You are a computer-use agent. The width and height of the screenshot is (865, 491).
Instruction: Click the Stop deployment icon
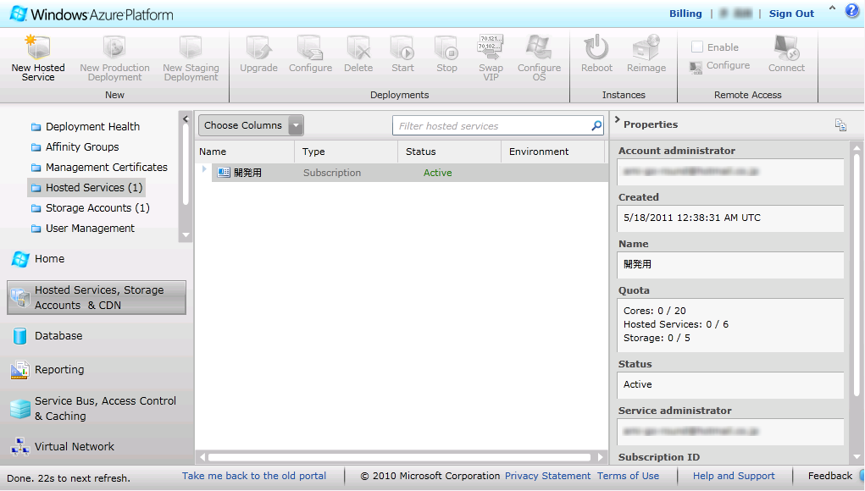[446, 47]
